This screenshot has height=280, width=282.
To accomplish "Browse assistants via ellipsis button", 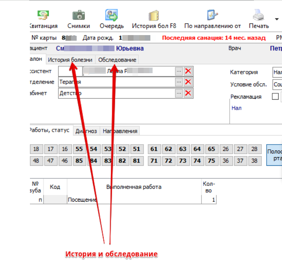I will [x=179, y=71].
